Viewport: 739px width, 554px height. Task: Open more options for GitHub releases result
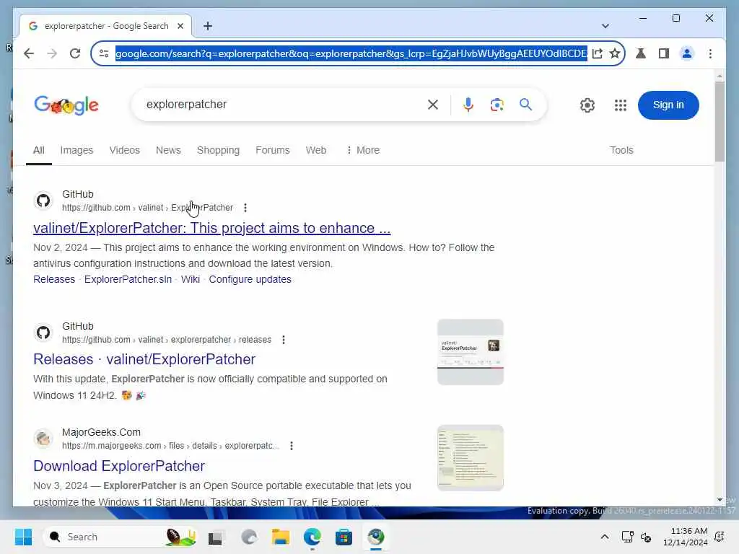click(x=283, y=340)
